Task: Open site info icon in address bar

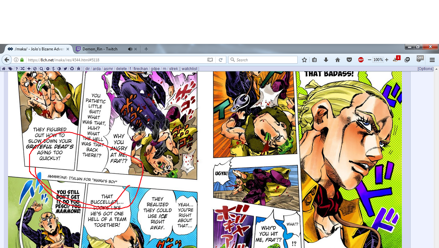Action: (x=16, y=60)
